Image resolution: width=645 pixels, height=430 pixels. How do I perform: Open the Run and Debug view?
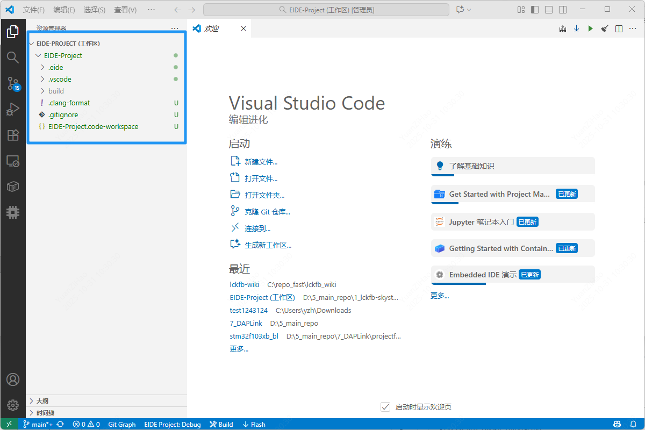pos(13,110)
